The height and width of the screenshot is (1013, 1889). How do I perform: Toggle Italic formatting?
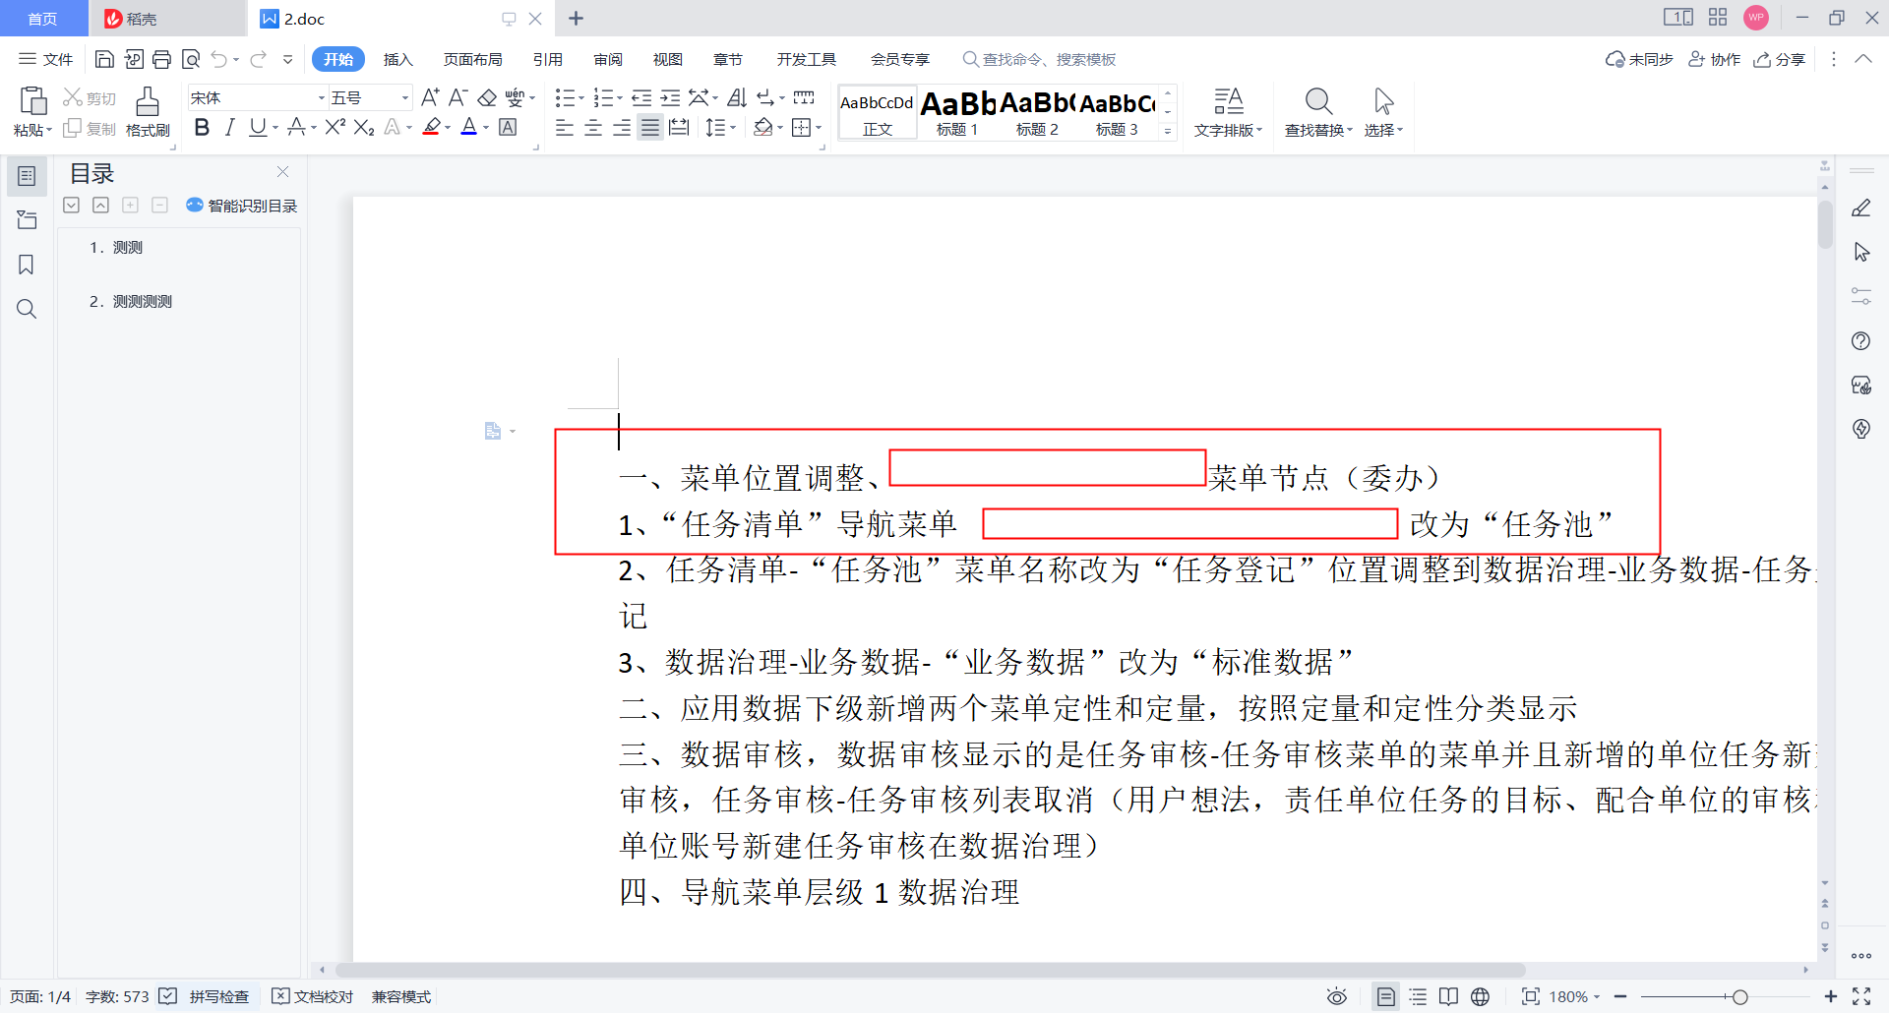click(229, 127)
